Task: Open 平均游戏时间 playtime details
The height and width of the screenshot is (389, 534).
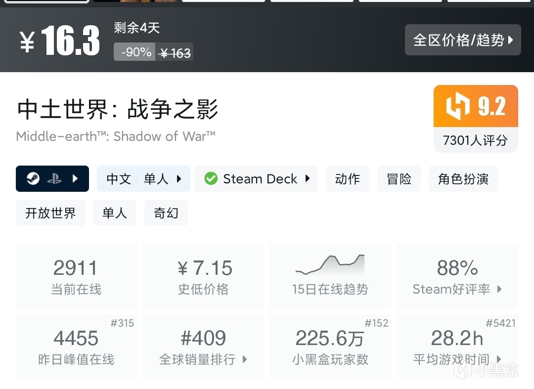Action: click(x=457, y=359)
